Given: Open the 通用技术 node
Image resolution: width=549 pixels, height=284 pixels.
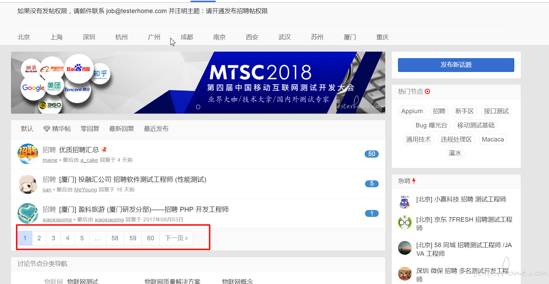Looking at the screenshot, I should click(x=418, y=139).
